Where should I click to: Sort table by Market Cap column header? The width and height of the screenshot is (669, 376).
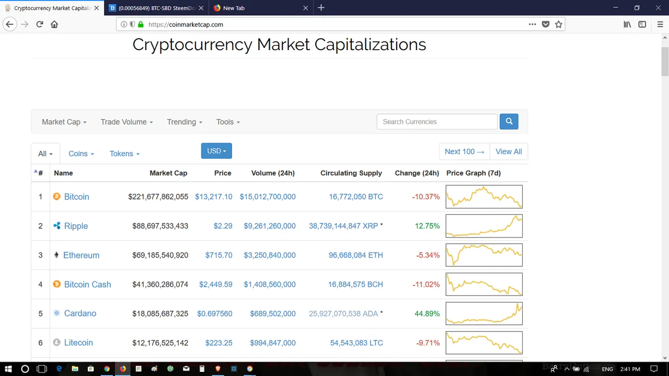(x=168, y=173)
